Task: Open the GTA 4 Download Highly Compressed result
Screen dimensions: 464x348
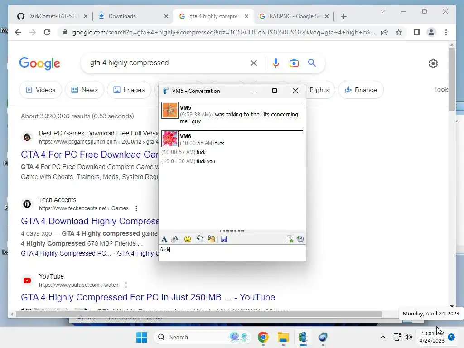Action: coord(90,221)
